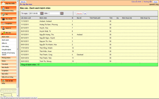159x99 pixels.
Task: Click Tổng số bệnh nhân : 13 footer
Action: 89,65
